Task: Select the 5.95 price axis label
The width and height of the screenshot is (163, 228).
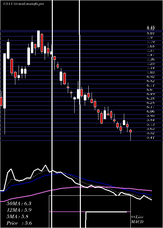Action: point(151,116)
